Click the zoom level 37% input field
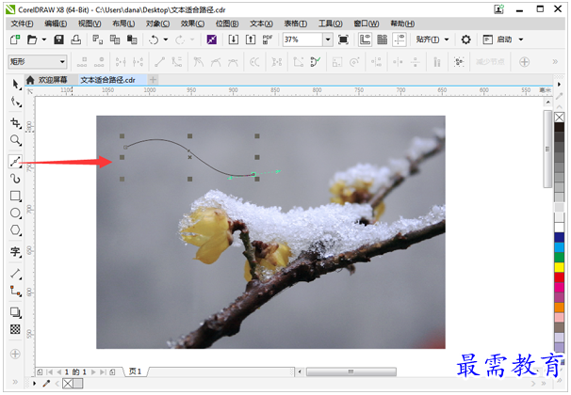This screenshot has width=571, height=395. point(302,39)
